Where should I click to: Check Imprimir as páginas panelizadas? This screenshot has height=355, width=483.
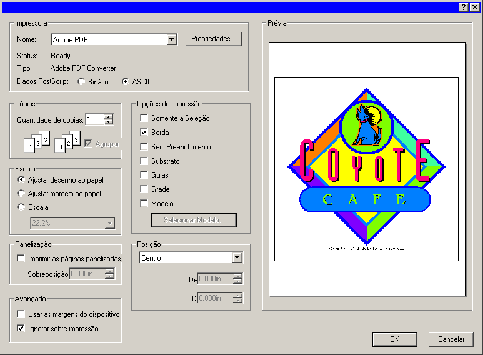[x=21, y=259]
